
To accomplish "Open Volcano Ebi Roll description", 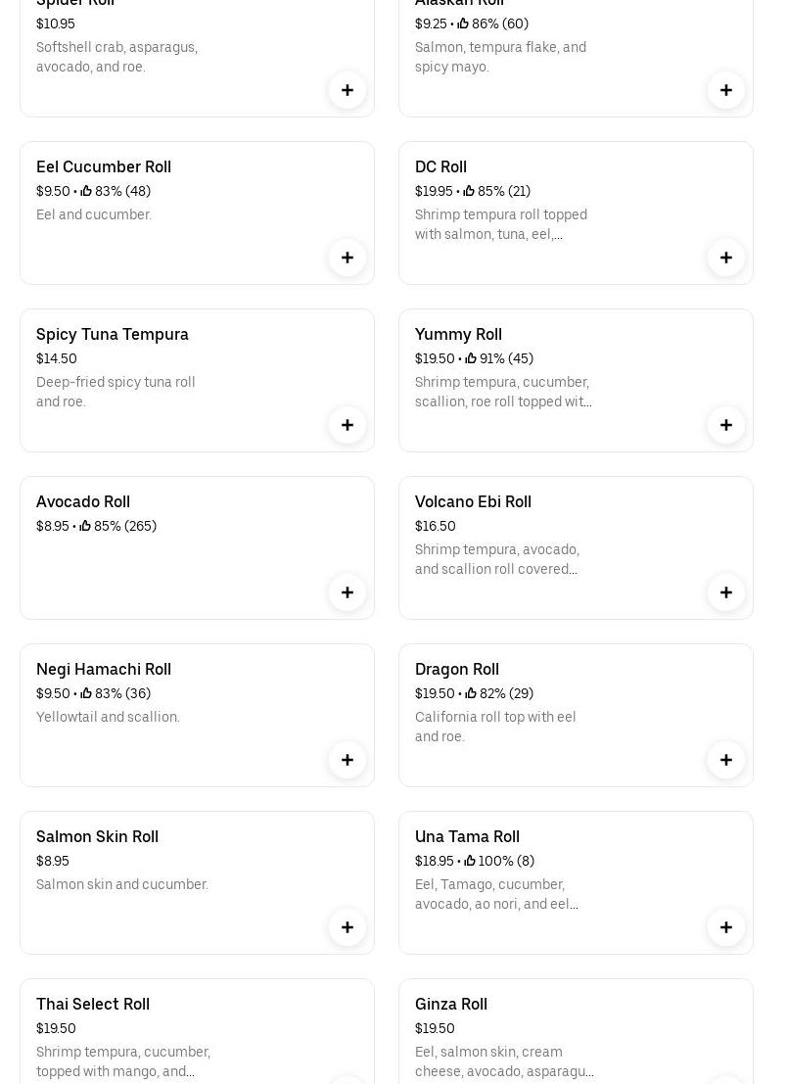I will pos(497,560).
